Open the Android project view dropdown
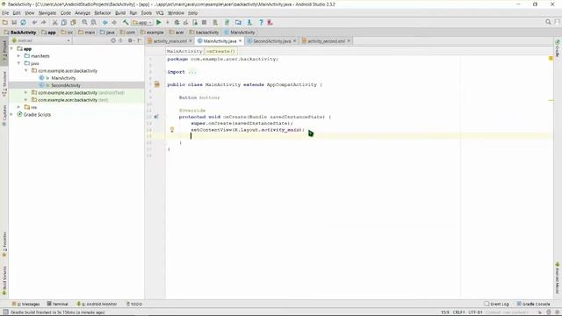 (x=41, y=40)
